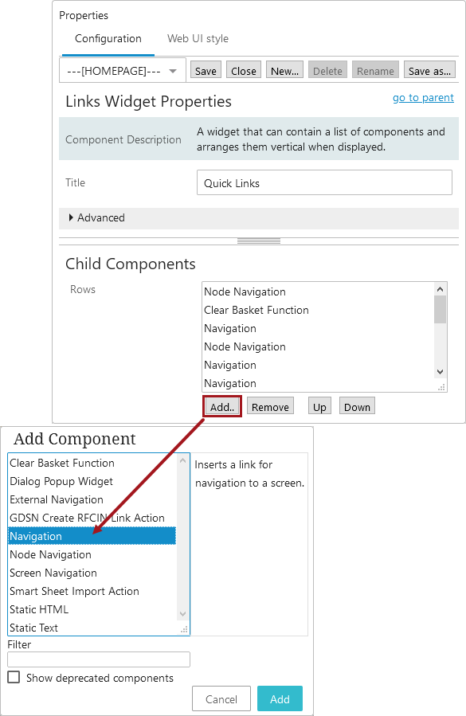Select the Configuration tab
Screen dimensions: 466x716
108,39
